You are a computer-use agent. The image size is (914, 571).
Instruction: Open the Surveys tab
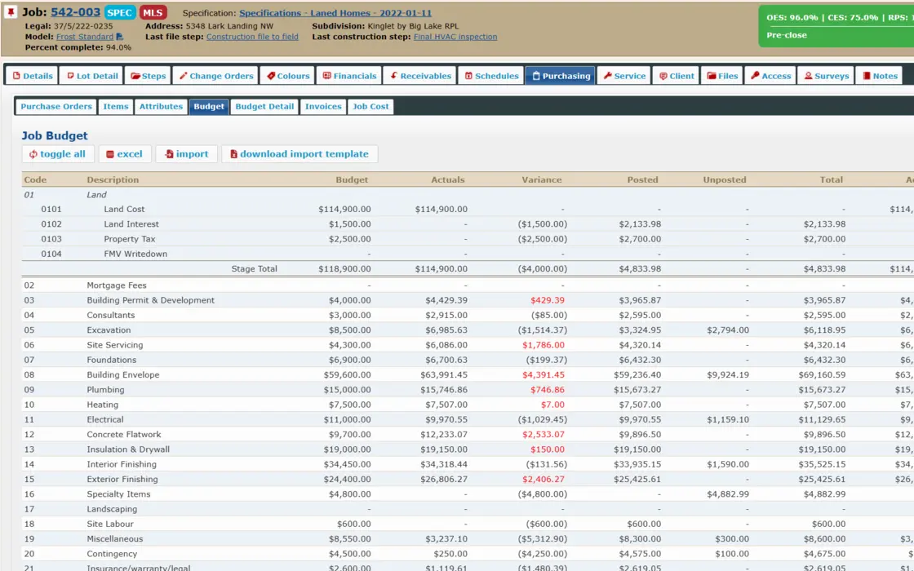point(826,76)
